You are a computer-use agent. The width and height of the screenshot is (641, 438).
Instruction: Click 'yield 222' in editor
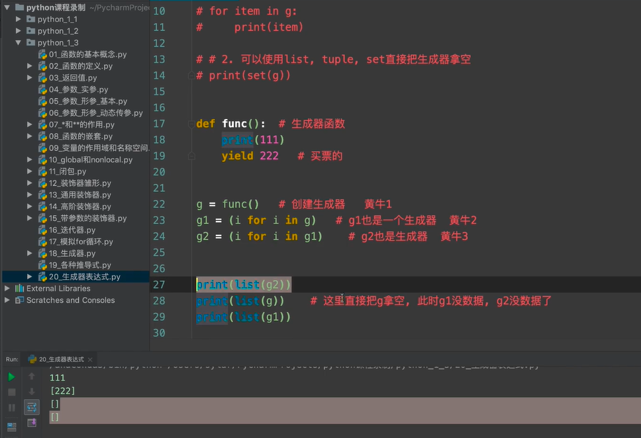tap(250, 156)
